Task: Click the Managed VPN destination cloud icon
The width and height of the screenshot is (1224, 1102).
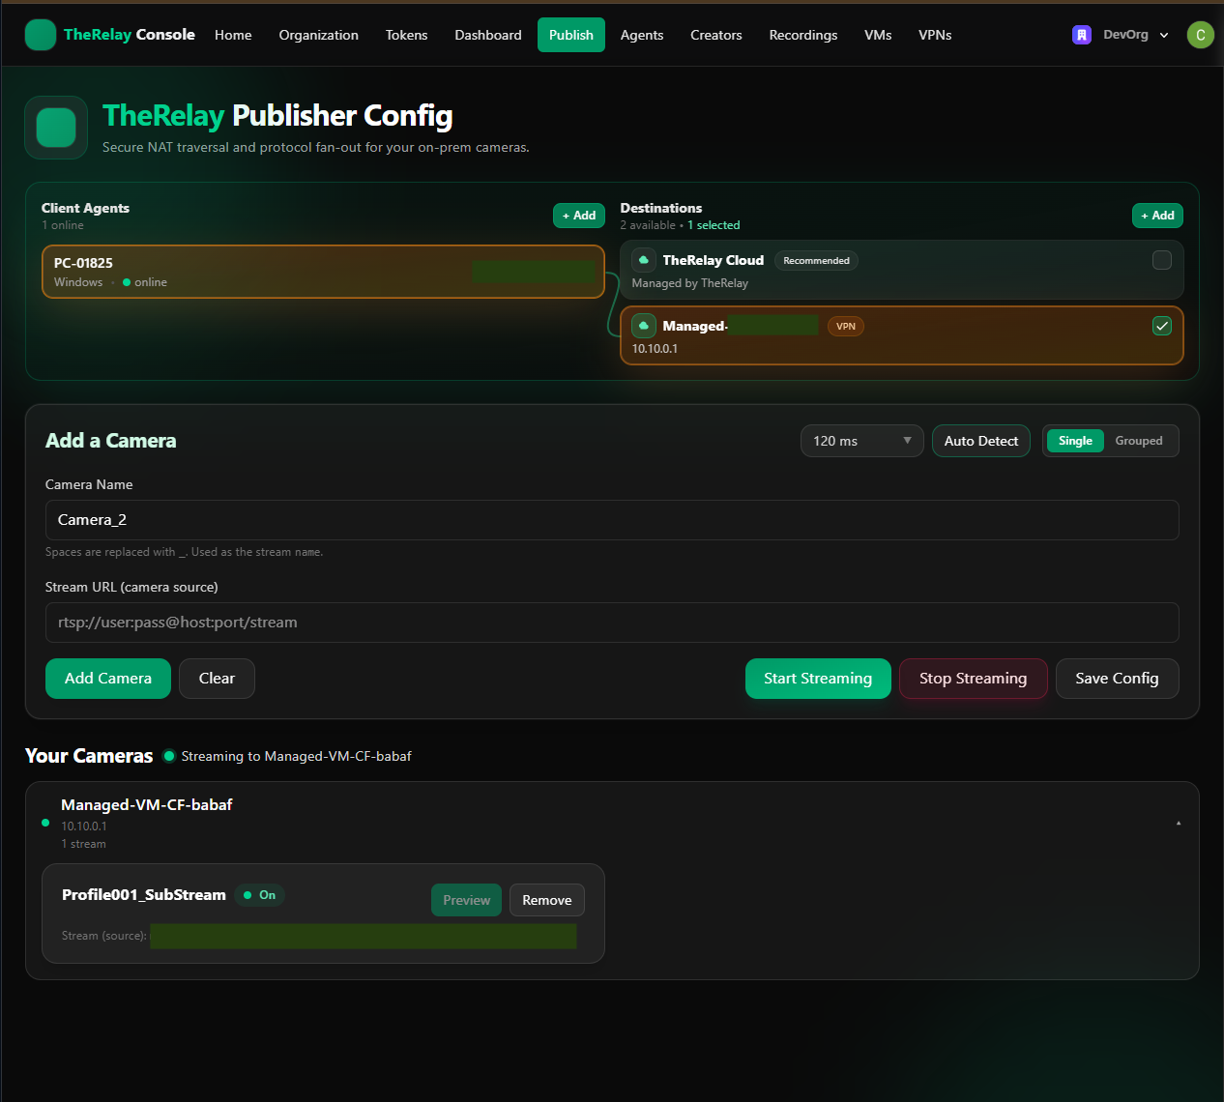Action: [x=644, y=326]
